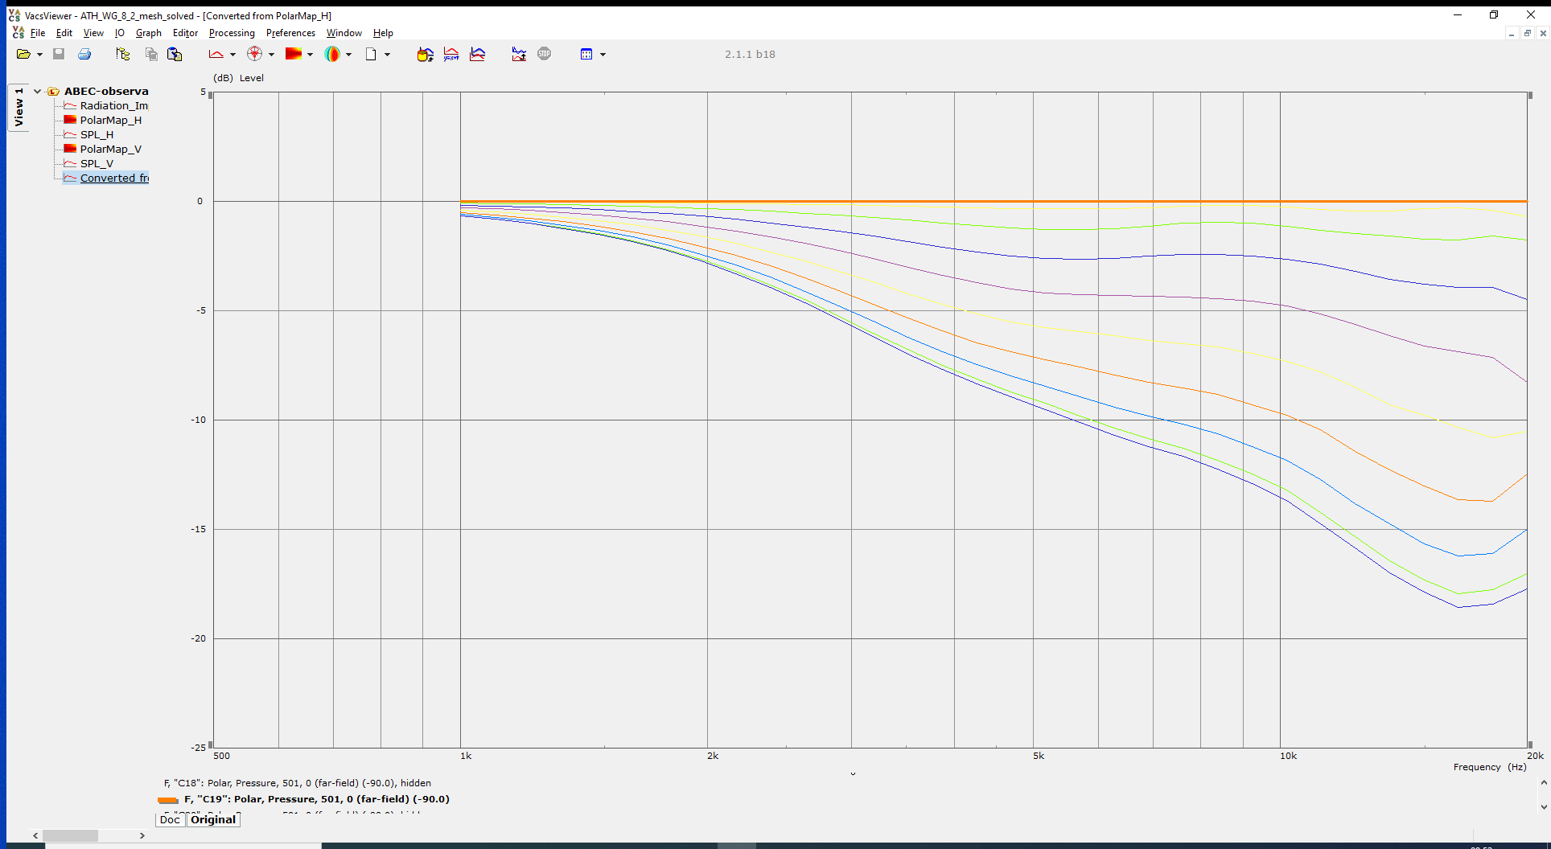1551x849 pixels.
Task: Click the blue window layout icon
Action: 586,54
